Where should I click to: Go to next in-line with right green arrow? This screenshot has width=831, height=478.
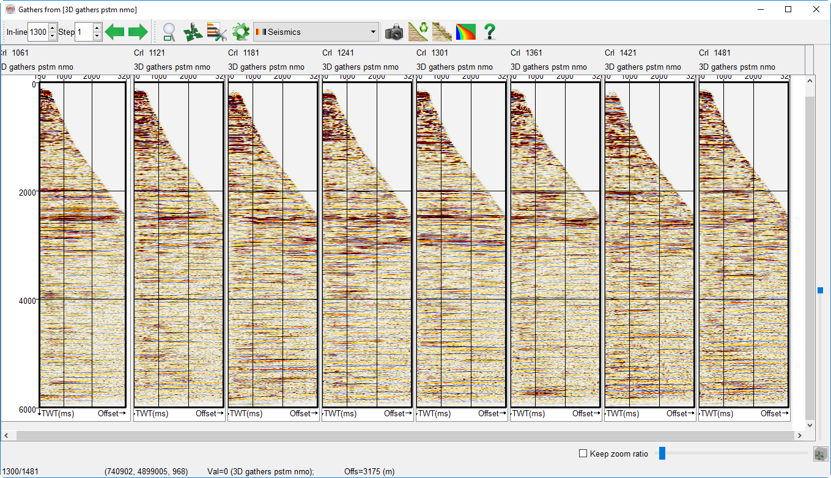pos(138,32)
